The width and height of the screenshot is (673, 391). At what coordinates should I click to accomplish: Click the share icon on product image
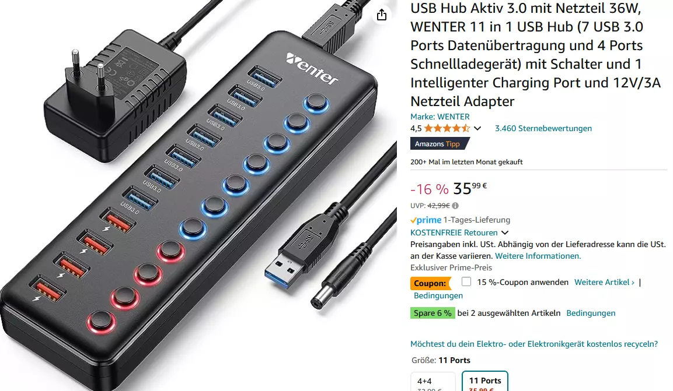pyautogui.click(x=382, y=15)
